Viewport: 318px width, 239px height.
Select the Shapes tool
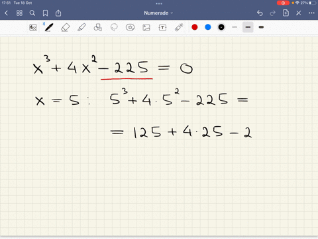97,27
